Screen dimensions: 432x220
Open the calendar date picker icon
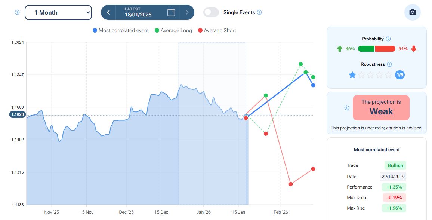[x=171, y=12]
